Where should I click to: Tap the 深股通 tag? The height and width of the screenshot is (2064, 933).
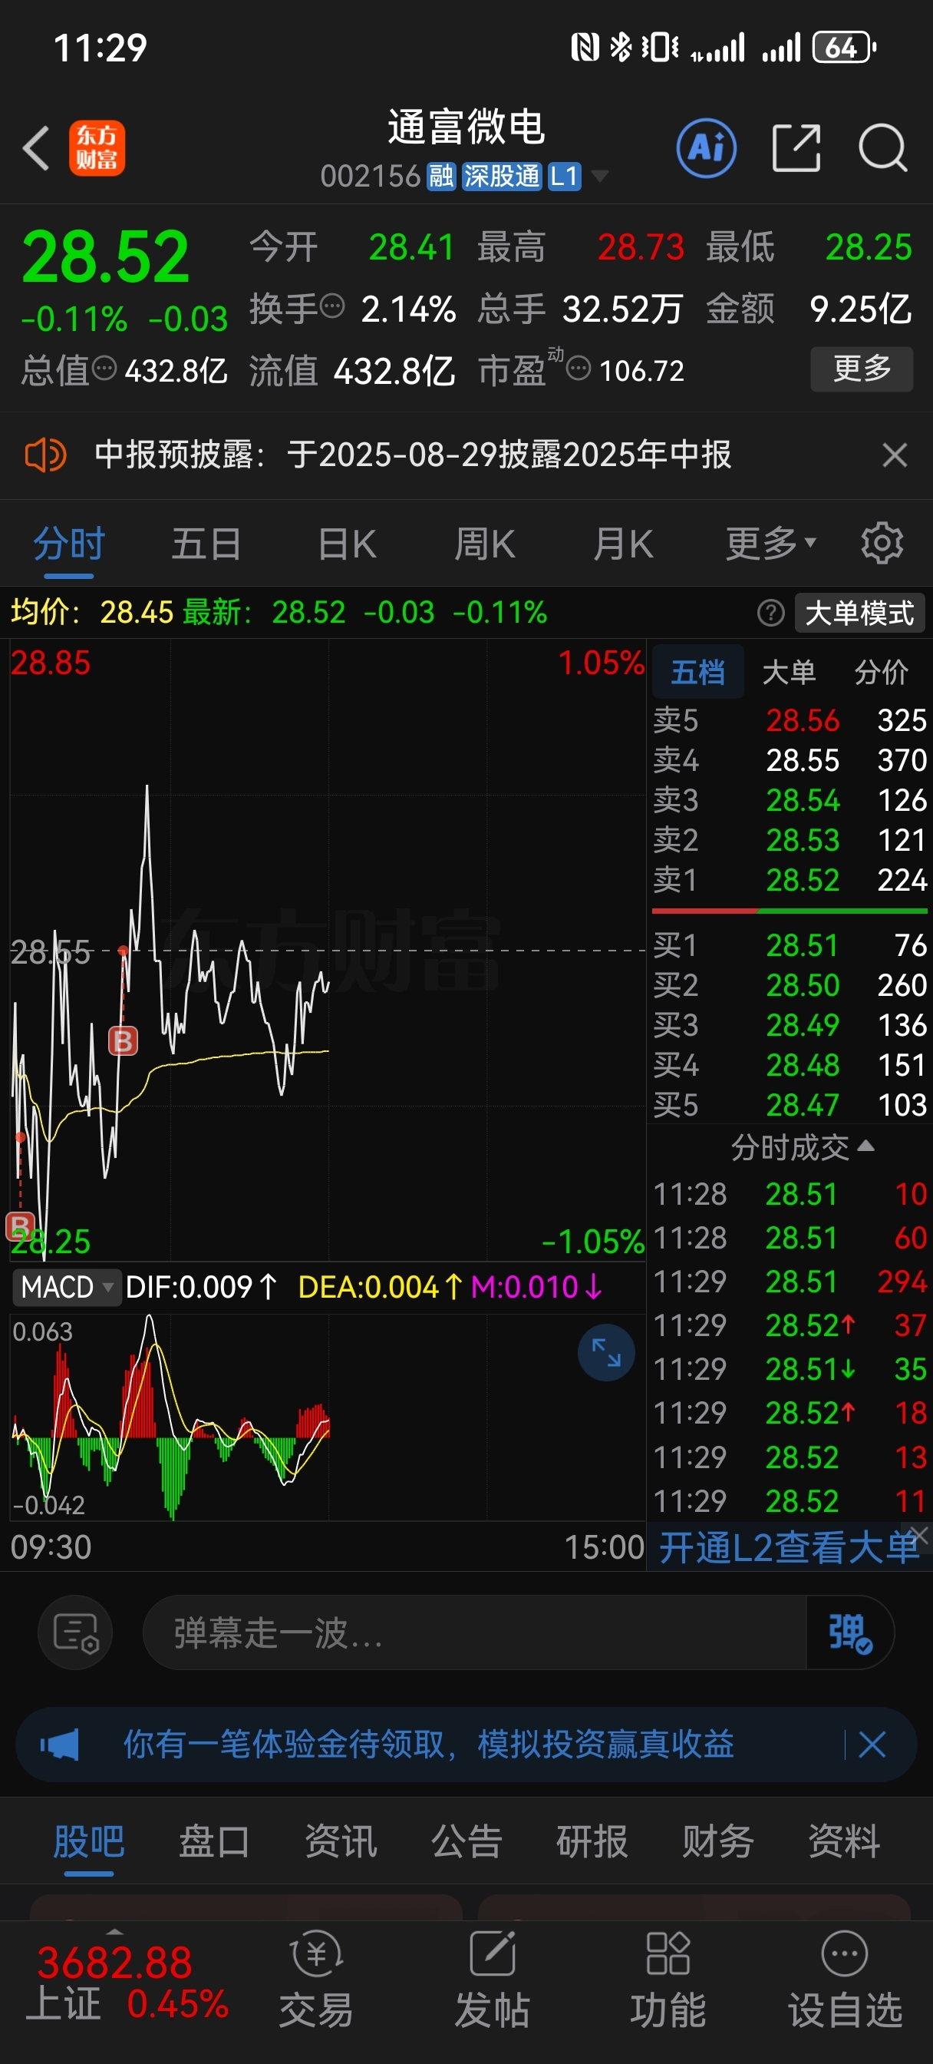point(501,176)
